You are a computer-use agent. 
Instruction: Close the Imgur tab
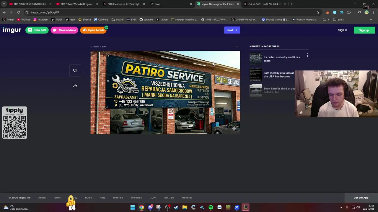[x=238, y=4]
